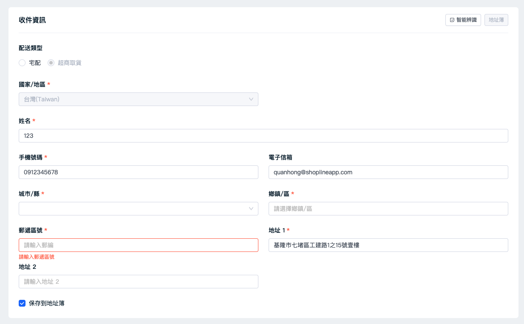Click the 地址 1 address field
This screenshot has width=524, height=324.
tap(388, 245)
